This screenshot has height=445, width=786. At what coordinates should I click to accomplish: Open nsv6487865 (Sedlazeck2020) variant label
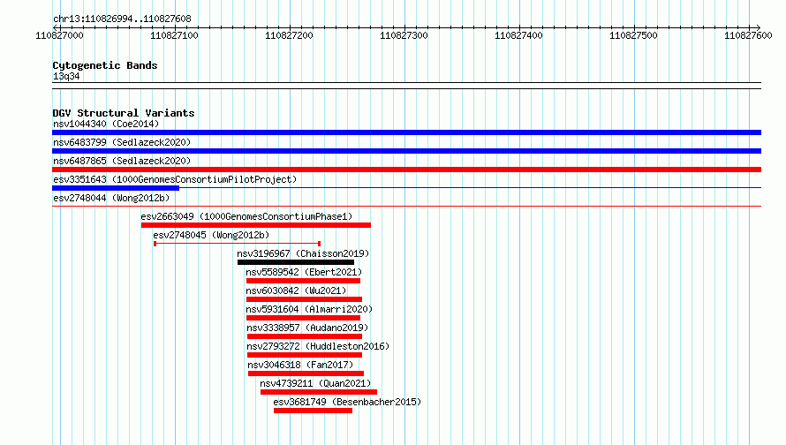tap(122, 161)
